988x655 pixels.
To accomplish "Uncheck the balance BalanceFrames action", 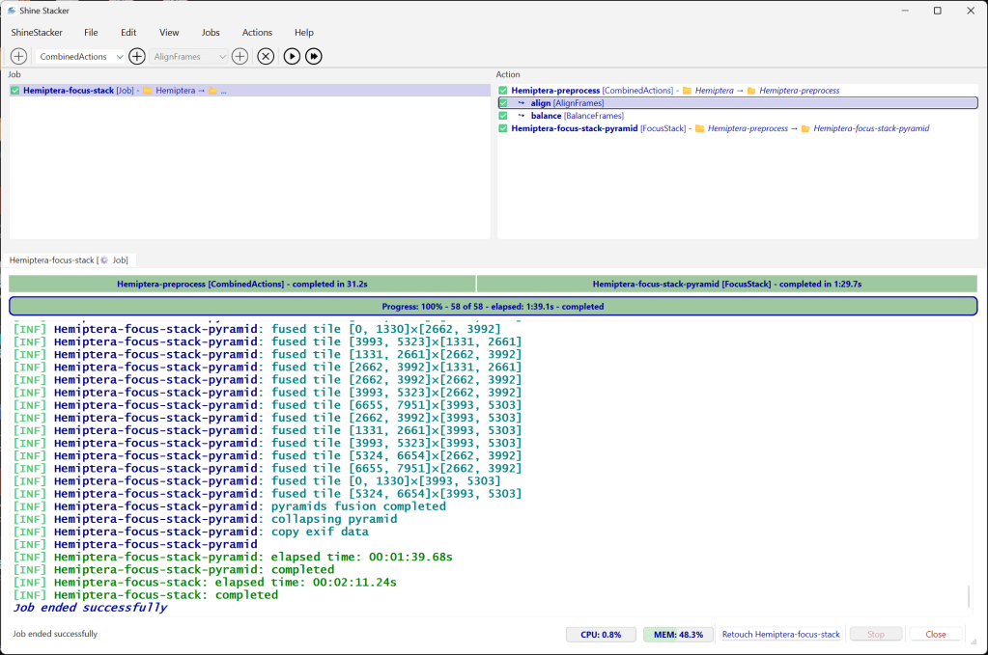I will [x=503, y=116].
